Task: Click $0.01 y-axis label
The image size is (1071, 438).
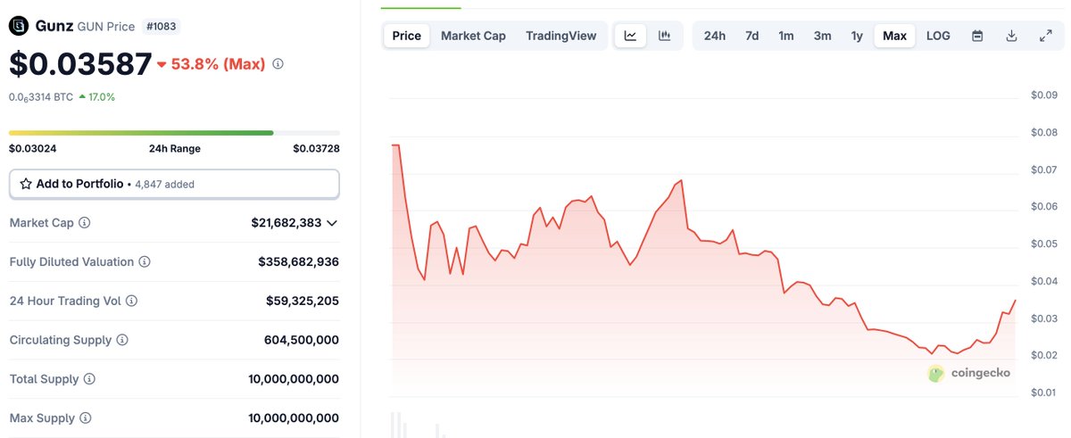Action: click(x=1043, y=393)
